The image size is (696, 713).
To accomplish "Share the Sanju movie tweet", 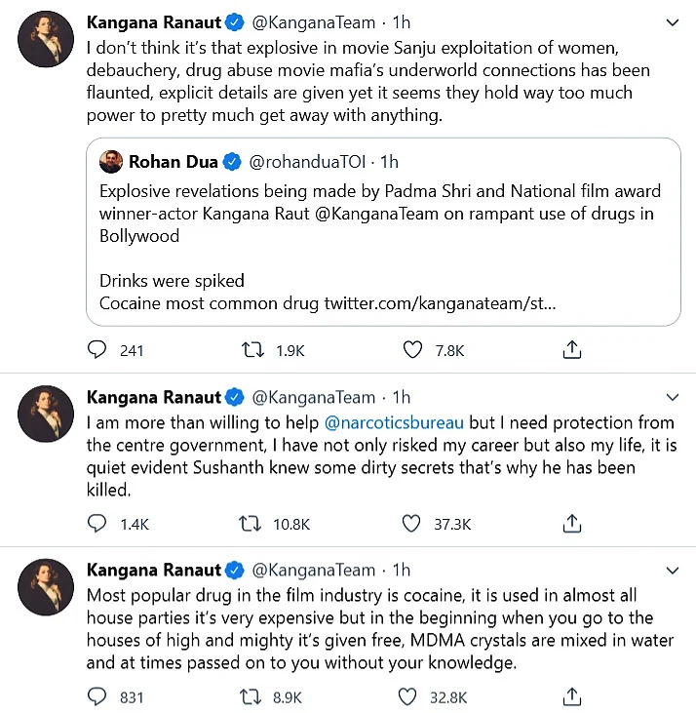I will (573, 350).
